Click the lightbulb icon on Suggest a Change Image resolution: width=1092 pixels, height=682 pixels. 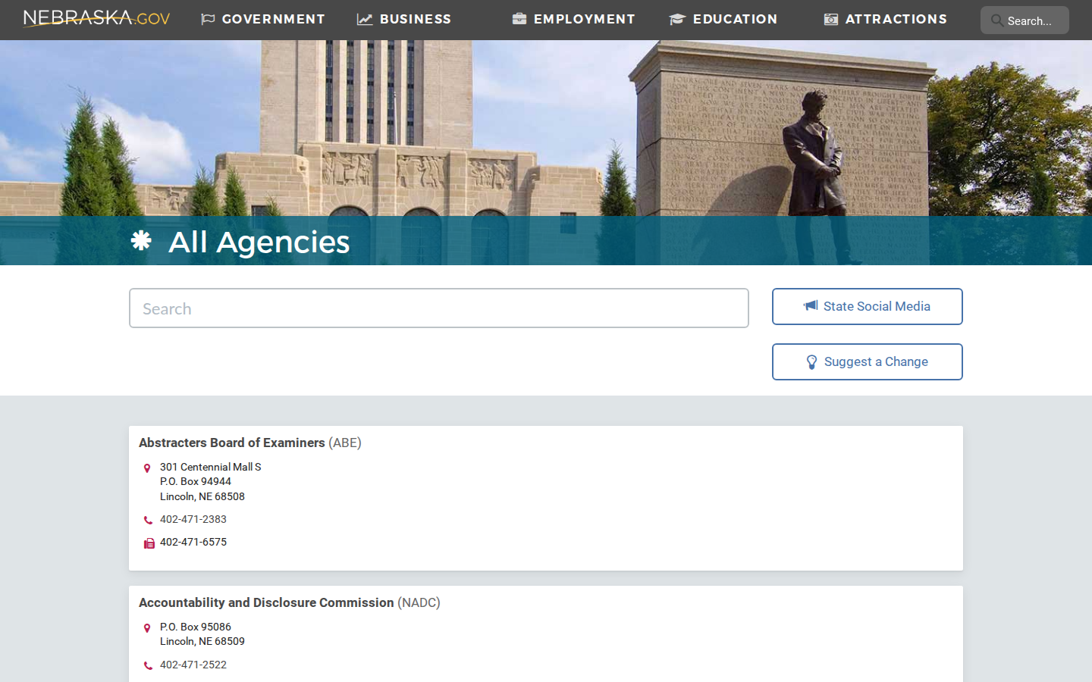(811, 362)
